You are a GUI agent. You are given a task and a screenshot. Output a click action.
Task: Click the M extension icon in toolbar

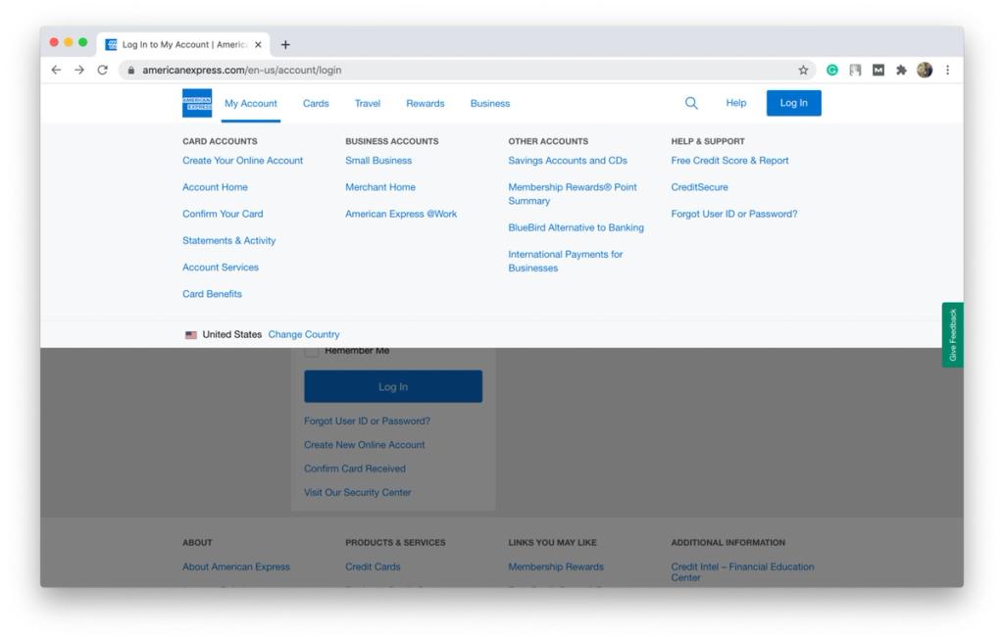pyautogui.click(x=878, y=70)
